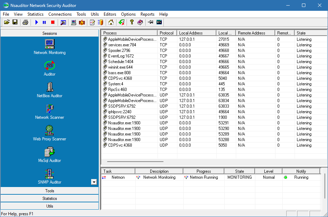This screenshot has width=328, height=217.
Task: Open the Help menu
Action: (x=163, y=14)
